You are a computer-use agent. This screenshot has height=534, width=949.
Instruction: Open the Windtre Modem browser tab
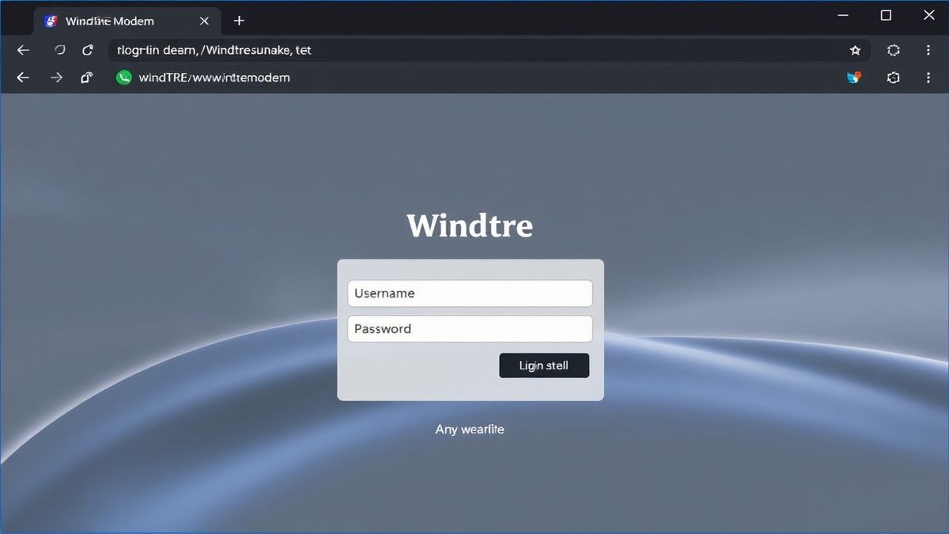tap(127, 21)
